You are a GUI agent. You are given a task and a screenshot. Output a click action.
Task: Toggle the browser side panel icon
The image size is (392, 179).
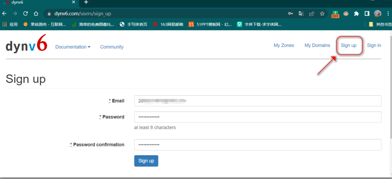click(x=367, y=13)
